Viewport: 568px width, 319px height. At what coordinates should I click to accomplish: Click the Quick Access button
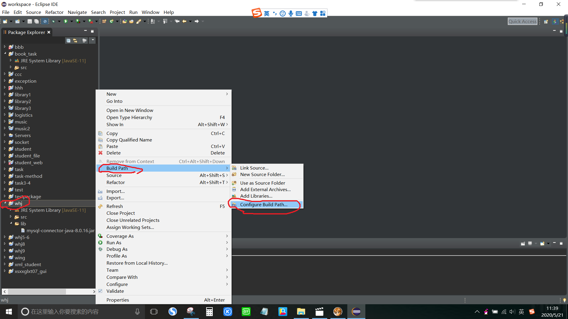(522, 21)
